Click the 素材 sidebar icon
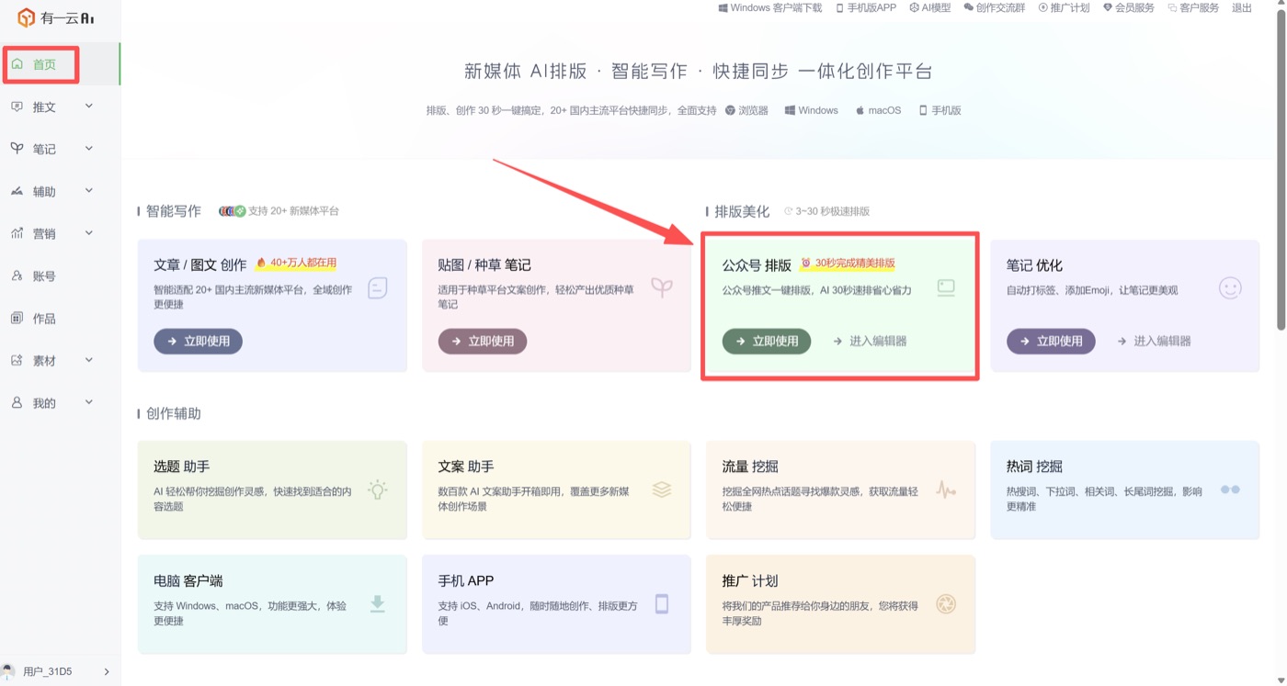Viewport: 1287px width, 686px height. (17, 361)
